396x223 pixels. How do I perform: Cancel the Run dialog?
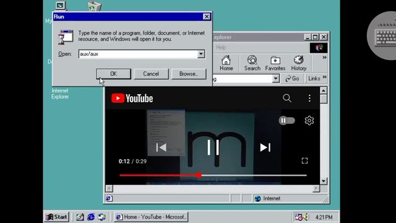[151, 74]
